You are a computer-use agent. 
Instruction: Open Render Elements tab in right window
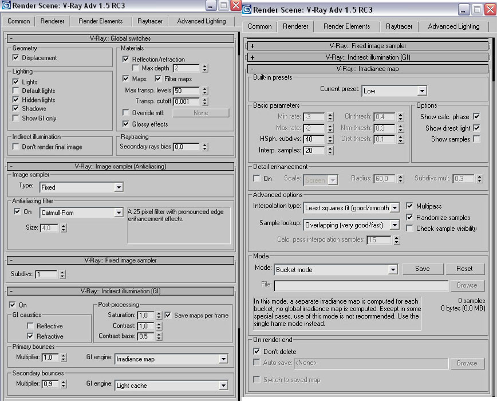point(347,26)
